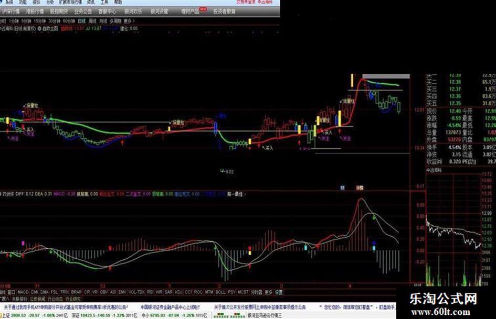
Task: Open 股指期货 section
Action: (59, 12)
